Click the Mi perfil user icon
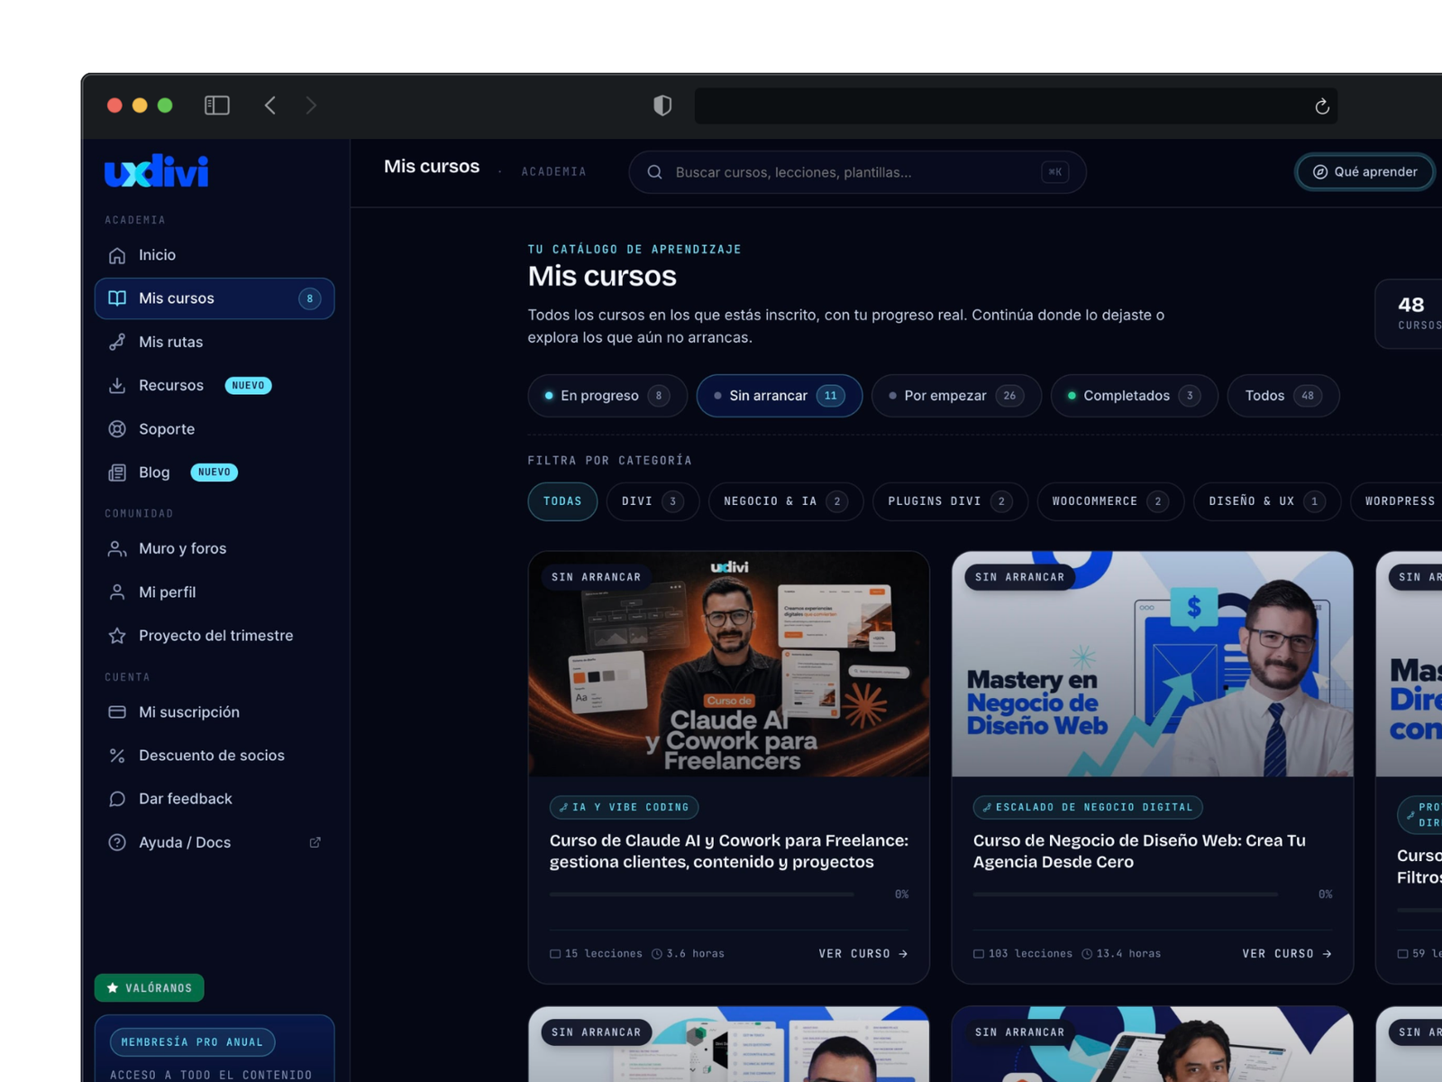1442x1082 pixels. 117,592
